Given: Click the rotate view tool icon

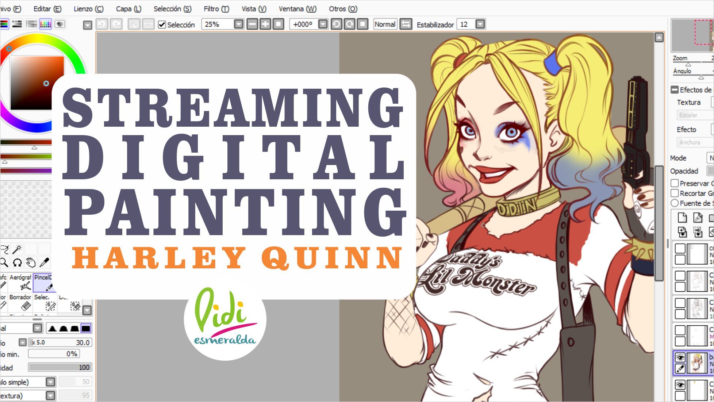Looking at the screenshot, I should [17, 262].
